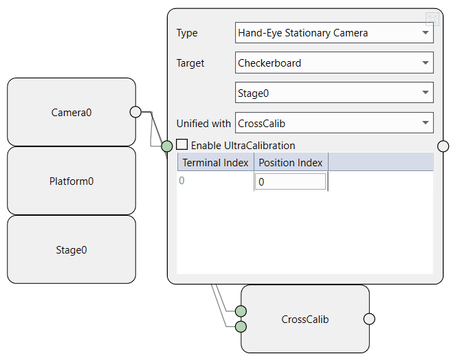Expand the Unified with dropdown
451x358 pixels.
pos(334,123)
